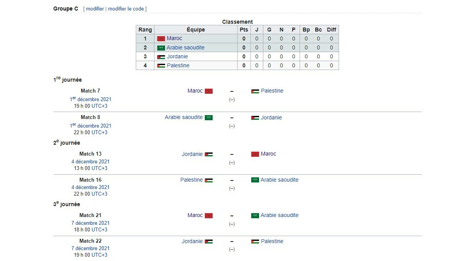
Task: Click the Saudi Arabia flag in Match 16
Action: tap(255, 180)
